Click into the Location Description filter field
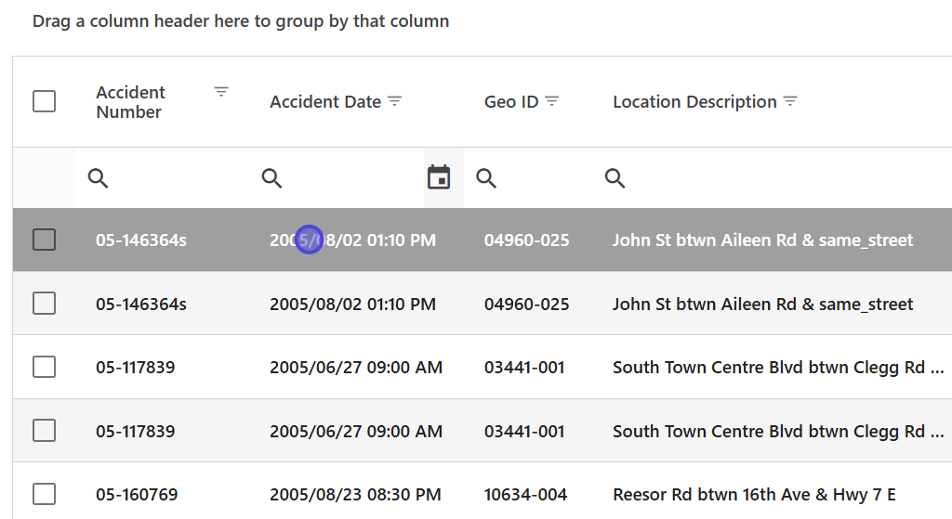Screen dimensions: 952x519 [781, 177]
